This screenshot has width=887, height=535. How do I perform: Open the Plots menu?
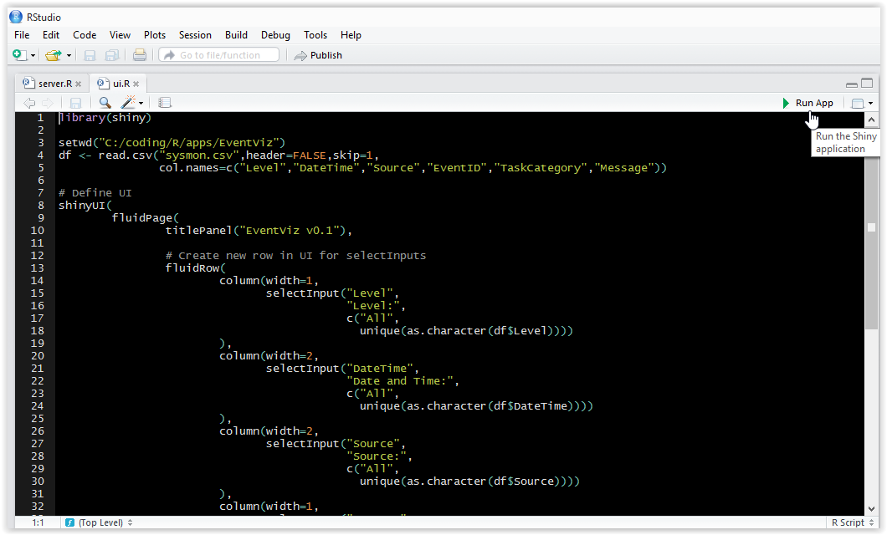click(x=155, y=35)
